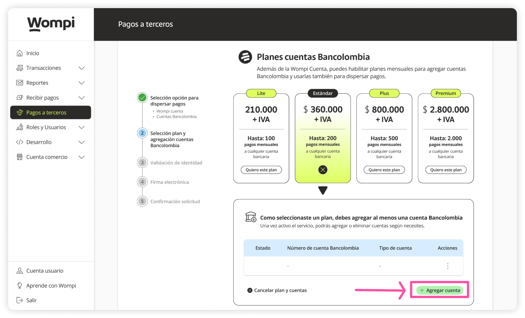Choose the Premium plan with Quiero este plan
Image resolution: width=525 pixels, height=318 pixels.
click(x=446, y=170)
